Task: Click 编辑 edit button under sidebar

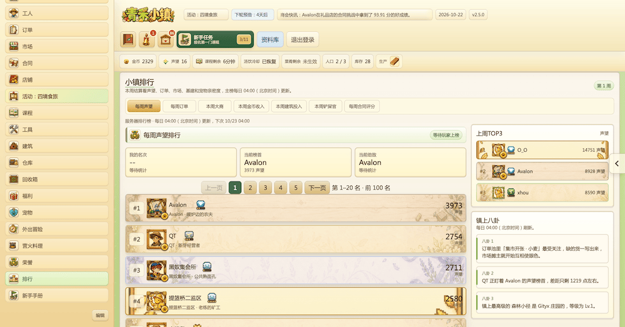Action: [100, 315]
